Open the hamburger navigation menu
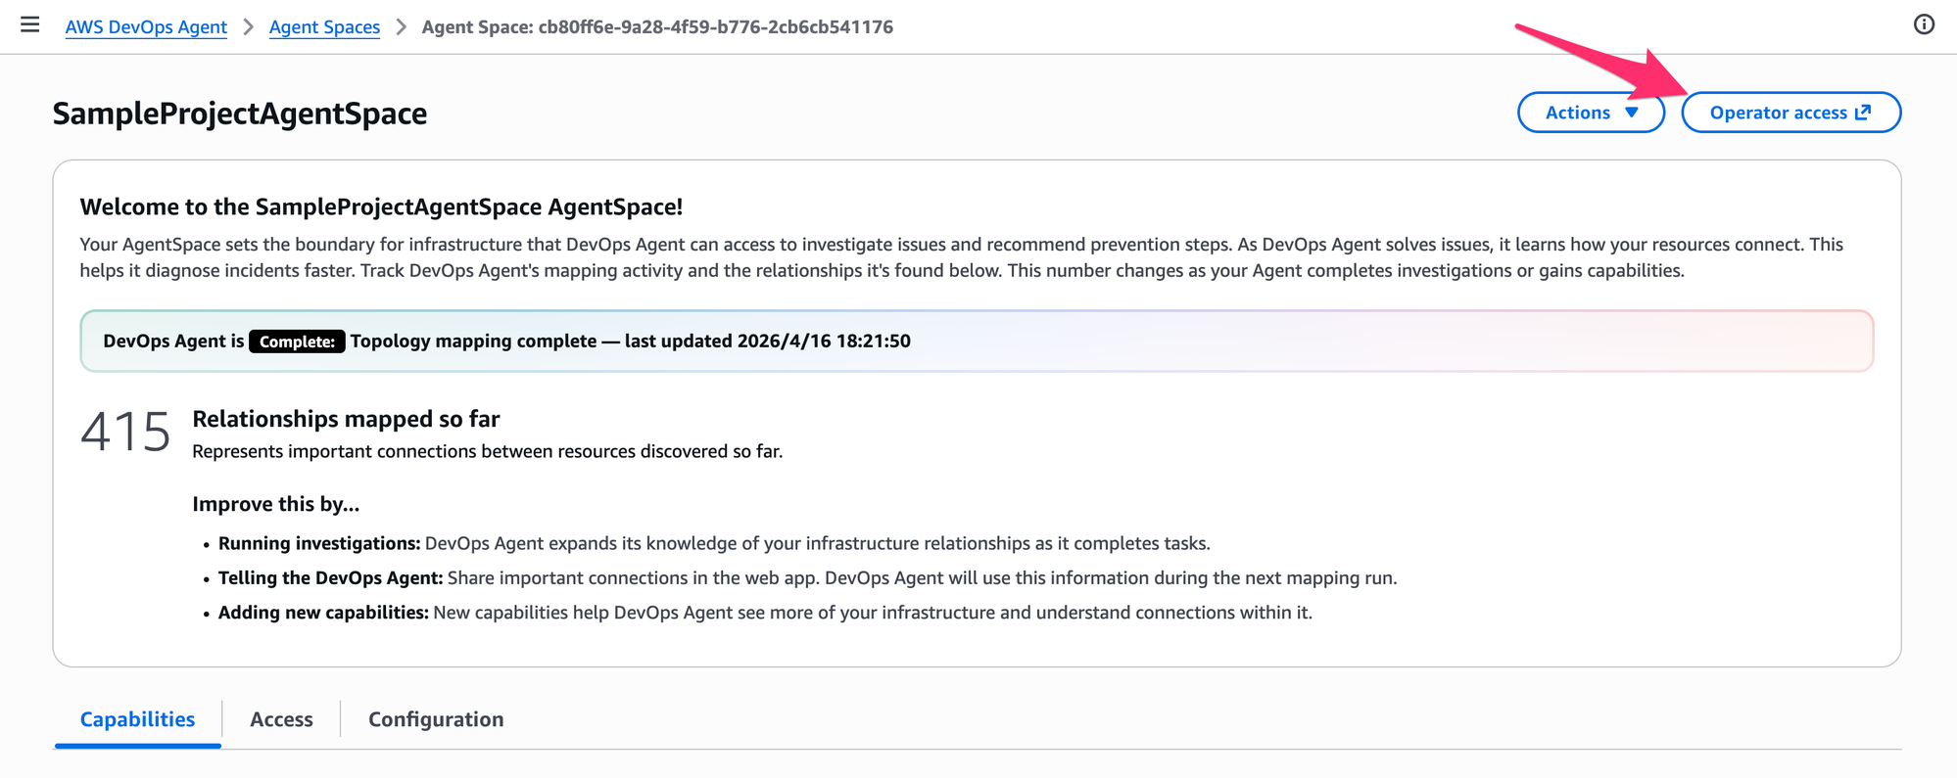The height and width of the screenshot is (778, 1957). pos(30,25)
